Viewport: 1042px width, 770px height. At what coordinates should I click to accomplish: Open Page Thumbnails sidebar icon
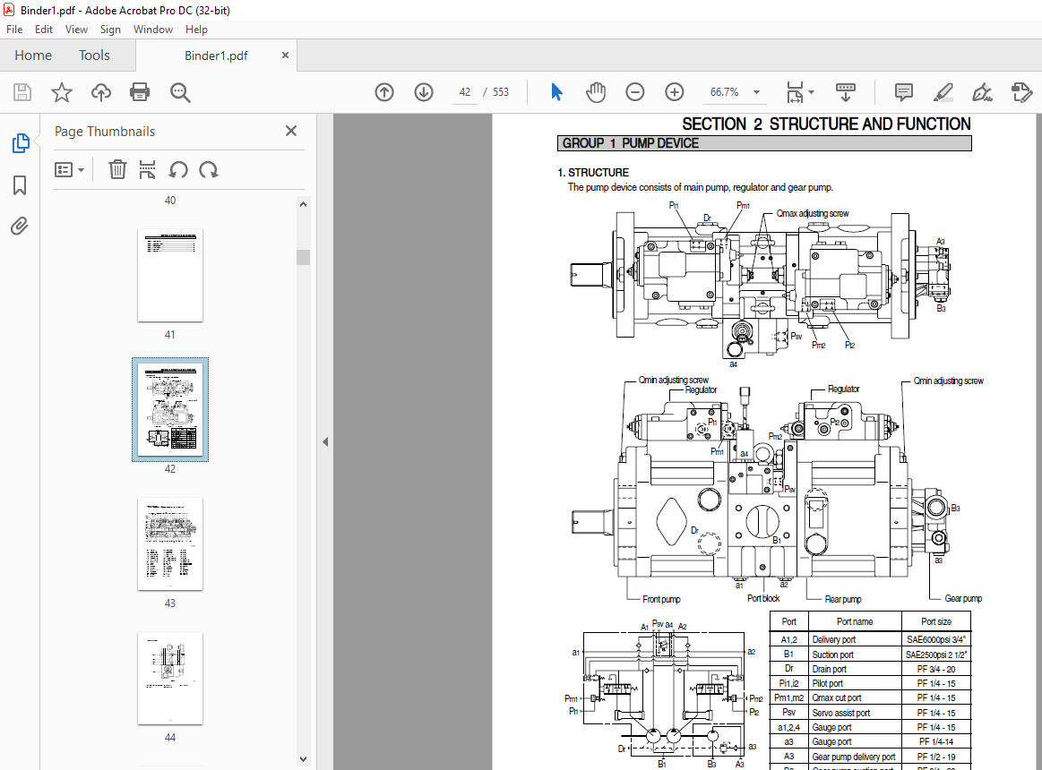pos(21,143)
